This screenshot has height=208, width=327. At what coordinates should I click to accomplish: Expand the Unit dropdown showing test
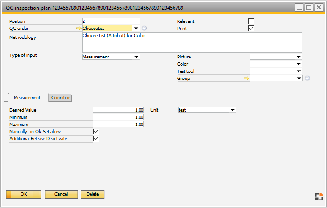click(232, 110)
